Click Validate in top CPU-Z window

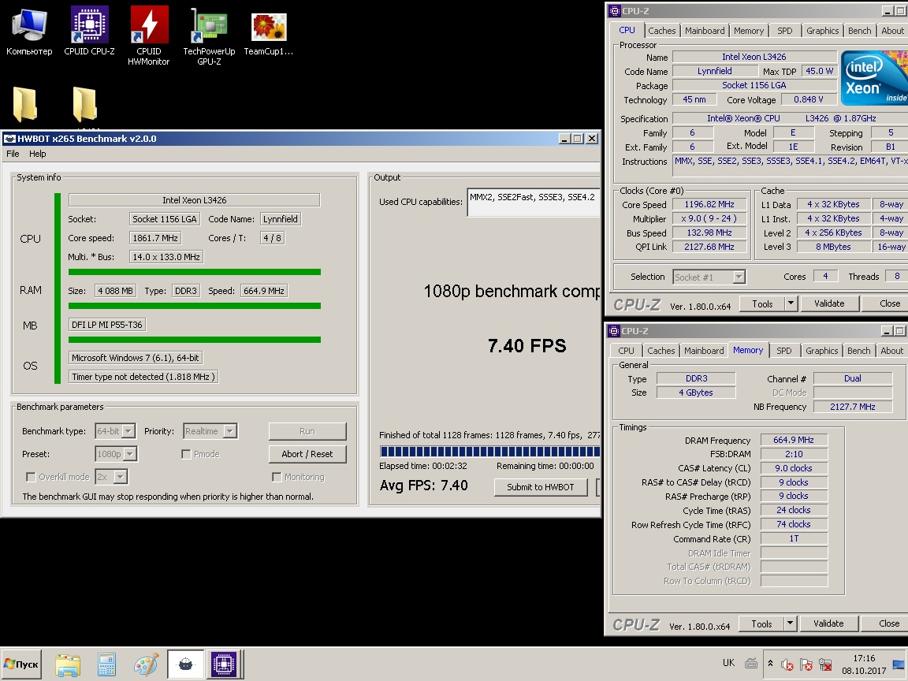click(x=829, y=303)
